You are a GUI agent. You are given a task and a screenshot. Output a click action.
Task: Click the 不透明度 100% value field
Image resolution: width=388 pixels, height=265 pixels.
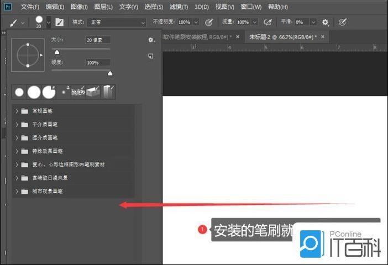[185, 22]
